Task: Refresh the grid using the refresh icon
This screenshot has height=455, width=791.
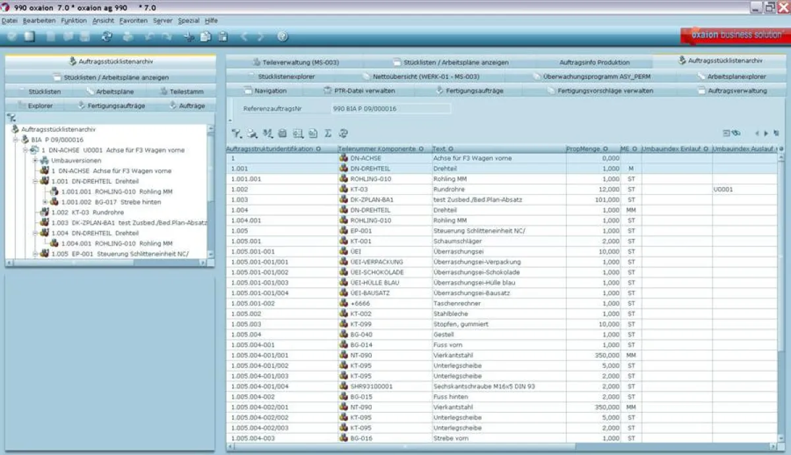Action: click(343, 134)
